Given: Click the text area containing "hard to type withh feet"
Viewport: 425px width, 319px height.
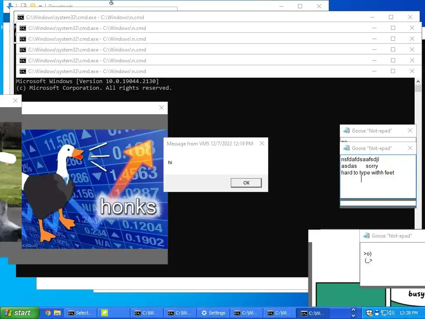Looking at the screenshot, I should tap(378, 177).
